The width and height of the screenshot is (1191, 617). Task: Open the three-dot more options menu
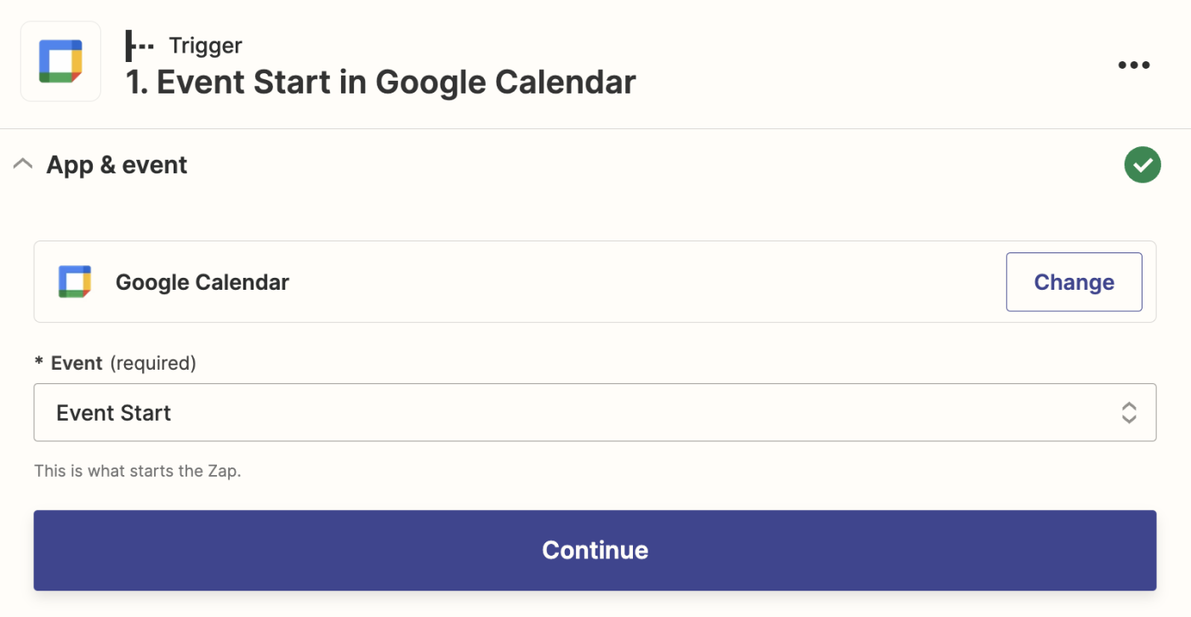click(1133, 65)
